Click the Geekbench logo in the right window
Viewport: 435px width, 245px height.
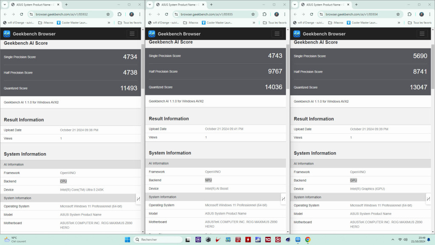(x=297, y=34)
